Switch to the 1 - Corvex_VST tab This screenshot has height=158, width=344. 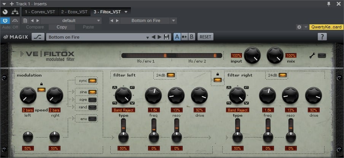coord(40,12)
